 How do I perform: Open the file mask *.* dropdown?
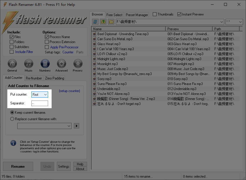240,22
